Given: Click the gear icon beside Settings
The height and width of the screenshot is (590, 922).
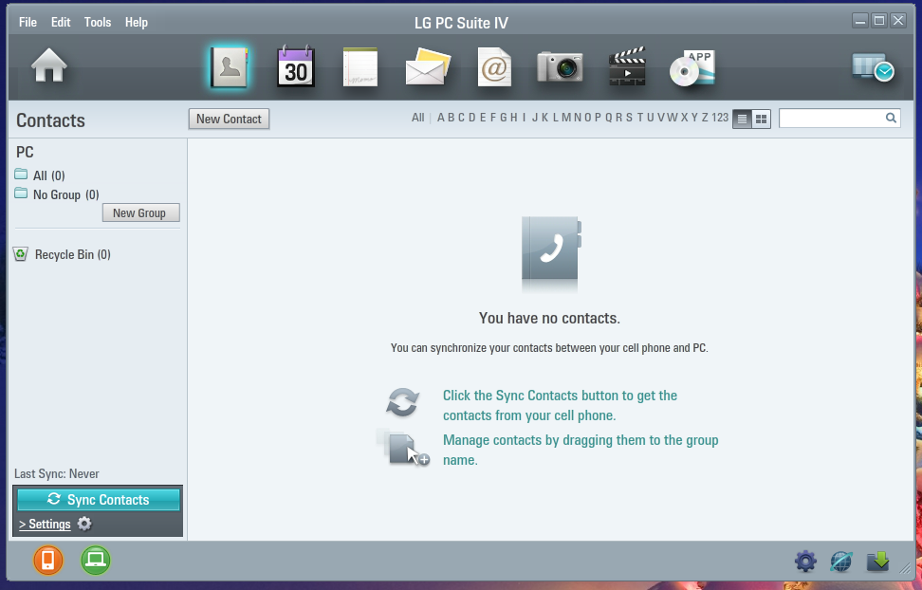Looking at the screenshot, I should coord(84,524).
